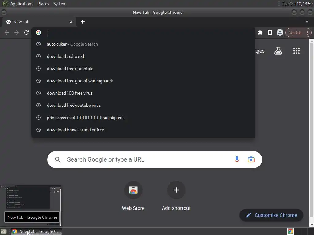314x235 pixels.
Task: Open Chrome three-dot menu
Action: (x=307, y=32)
